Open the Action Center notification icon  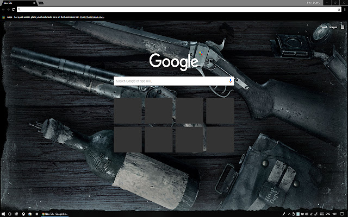click(342, 214)
